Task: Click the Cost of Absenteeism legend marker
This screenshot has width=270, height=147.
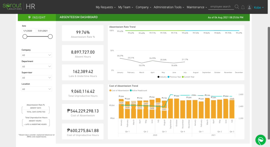Action: pos(110,91)
